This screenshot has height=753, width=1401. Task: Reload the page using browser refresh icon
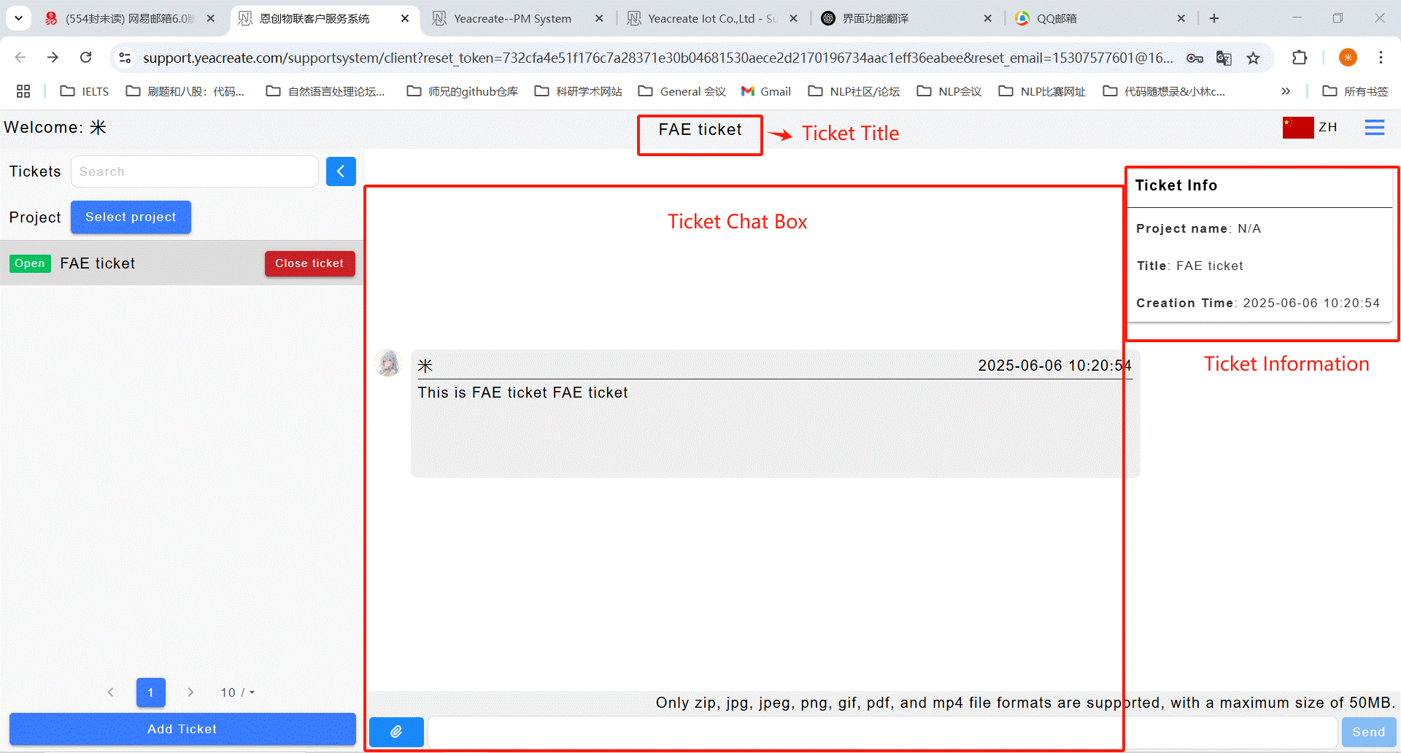point(86,58)
